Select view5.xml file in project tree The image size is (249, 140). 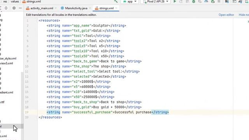tap(6, 63)
